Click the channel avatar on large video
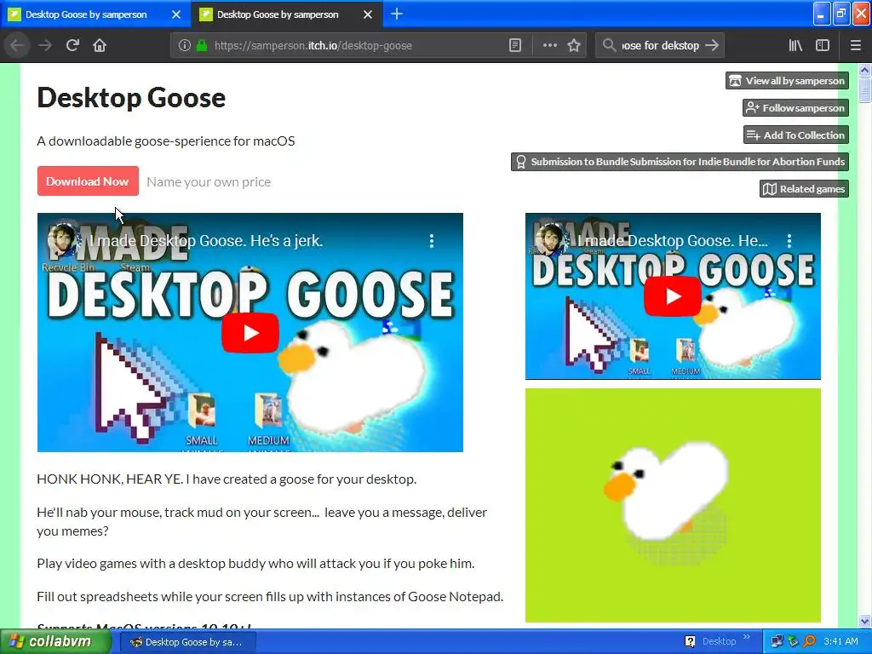872x654 pixels. [x=63, y=239]
